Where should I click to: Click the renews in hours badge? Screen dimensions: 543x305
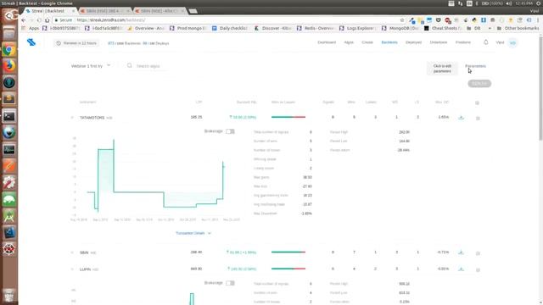[76, 43]
